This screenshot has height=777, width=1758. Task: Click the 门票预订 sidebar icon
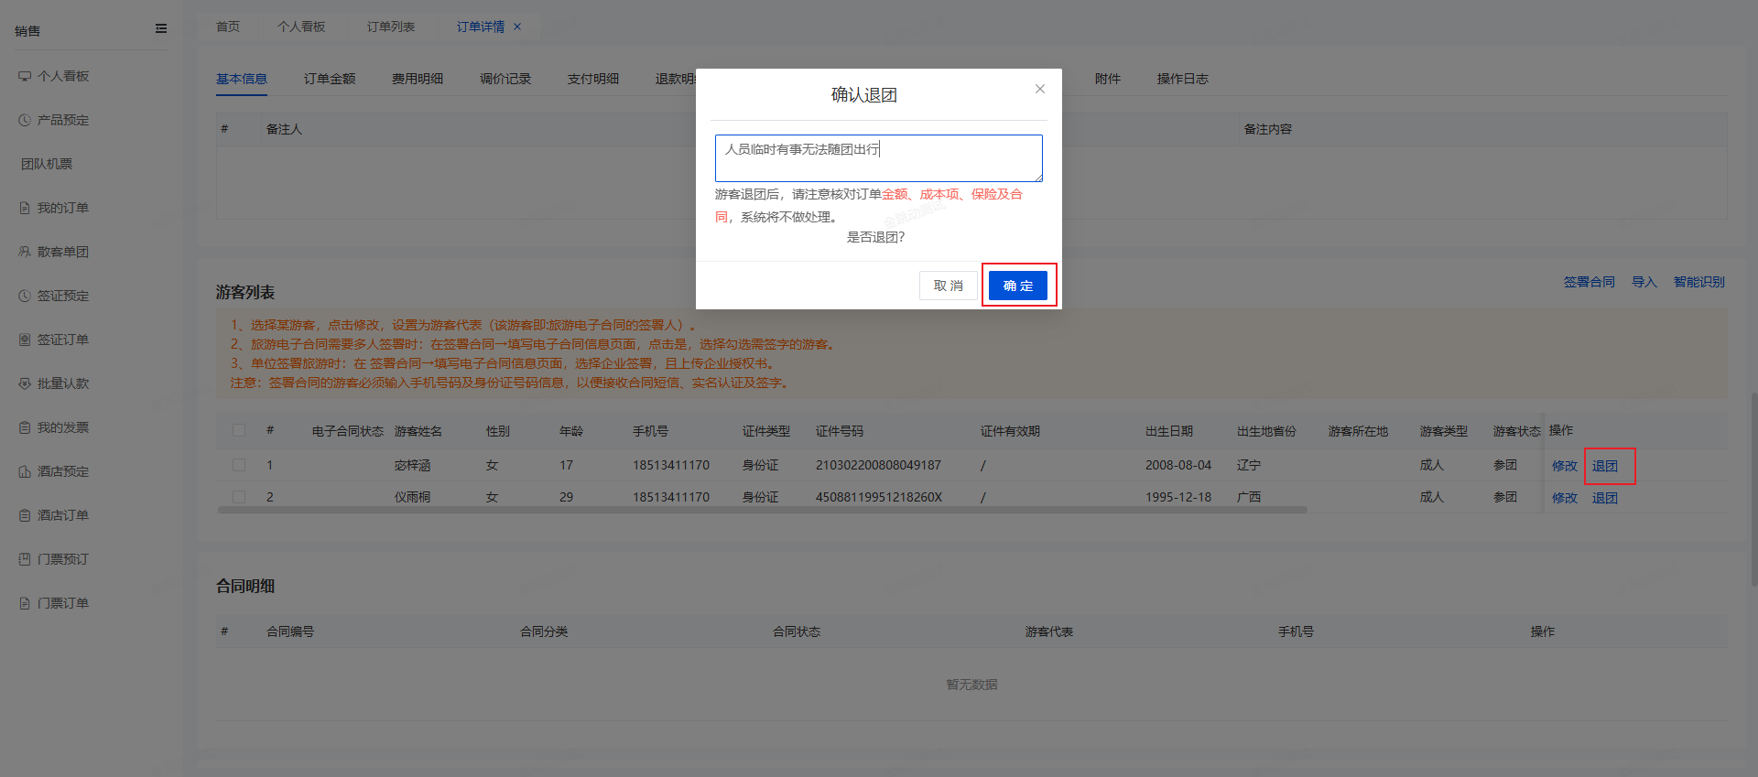tap(25, 559)
